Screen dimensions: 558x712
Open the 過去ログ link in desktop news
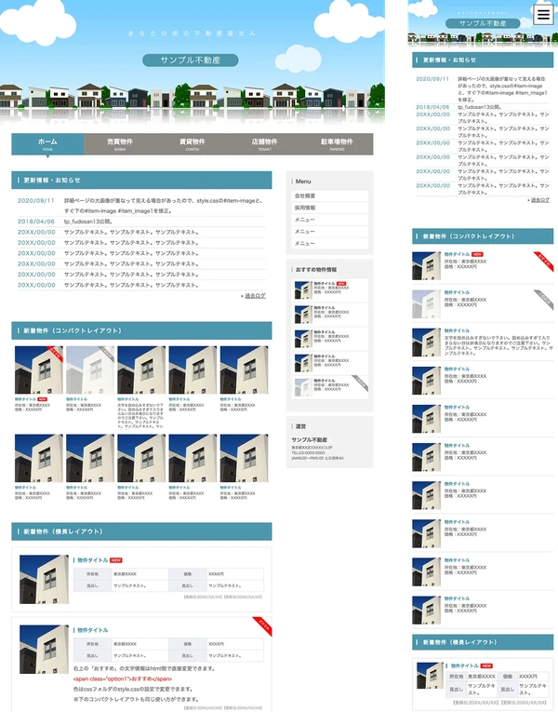(254, 296)
